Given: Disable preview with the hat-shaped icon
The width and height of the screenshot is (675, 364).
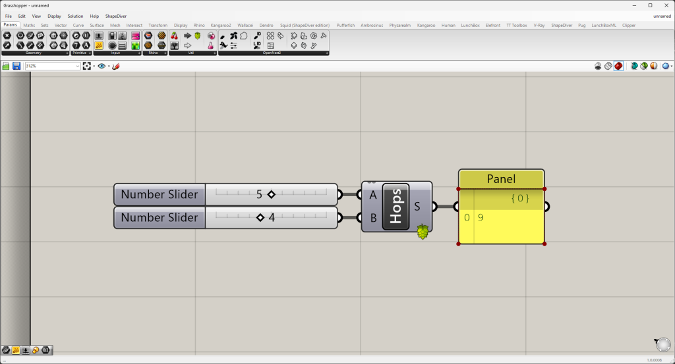Looking at the screenshot, I should coord(598,66).
